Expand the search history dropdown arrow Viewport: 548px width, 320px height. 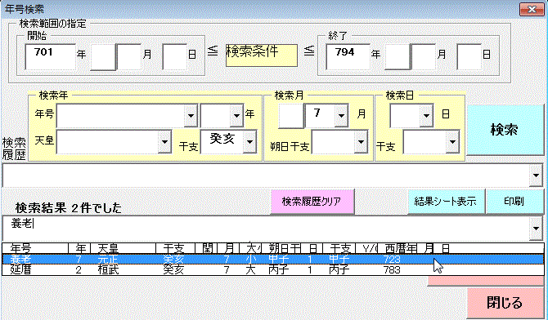pos(536,176)
